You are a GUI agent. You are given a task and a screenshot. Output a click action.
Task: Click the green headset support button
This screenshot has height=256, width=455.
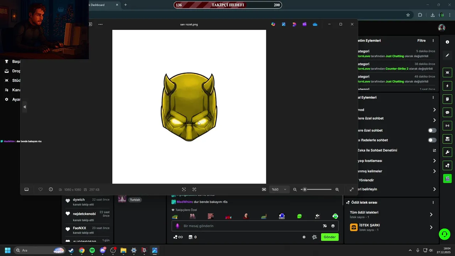click(x=444, y=234)
